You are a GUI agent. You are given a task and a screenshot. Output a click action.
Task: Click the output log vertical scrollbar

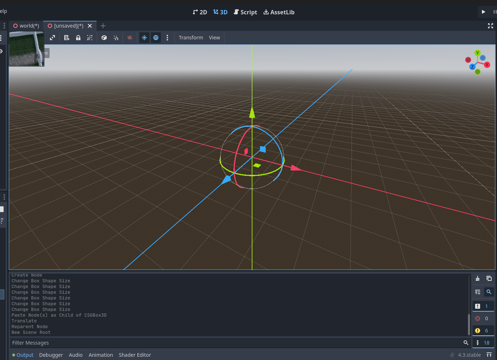click(469, 324)
